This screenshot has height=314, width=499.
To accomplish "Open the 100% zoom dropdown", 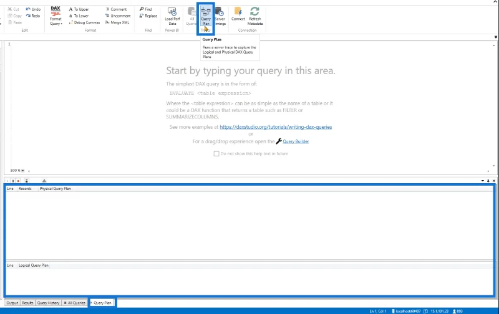I will [22, 171].
